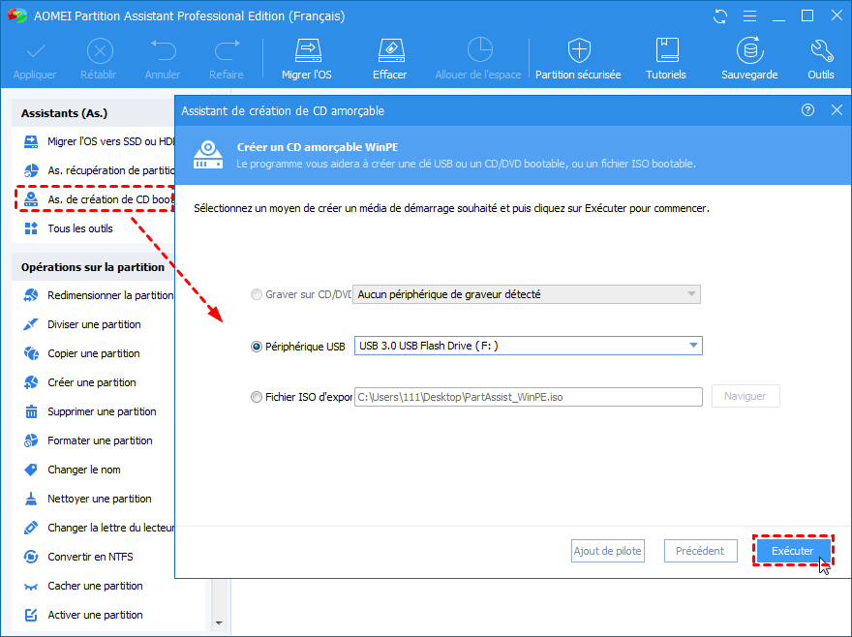Image resolution: width=852 pixels, height=637 pixels.
Task: Select Créer une partition
Action: (79, 382)
